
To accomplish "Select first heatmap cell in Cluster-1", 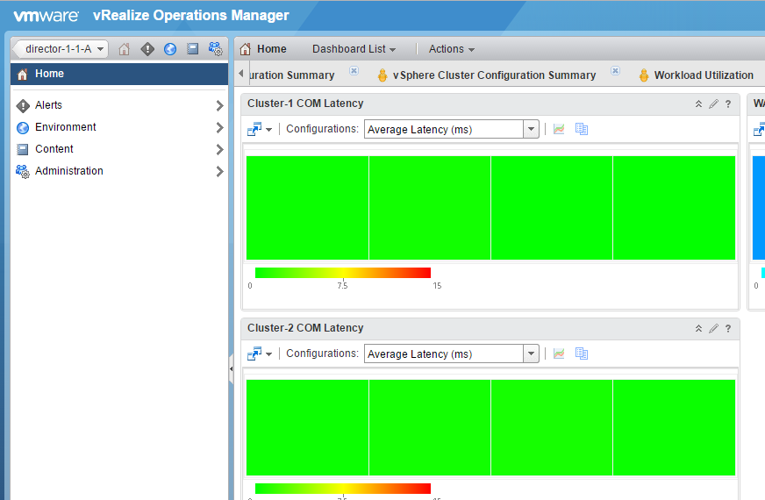I will click(307, 208).
